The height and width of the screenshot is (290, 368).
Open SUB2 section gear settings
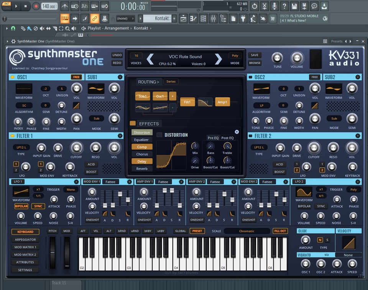pyautogui.click(x=358, y=77)
